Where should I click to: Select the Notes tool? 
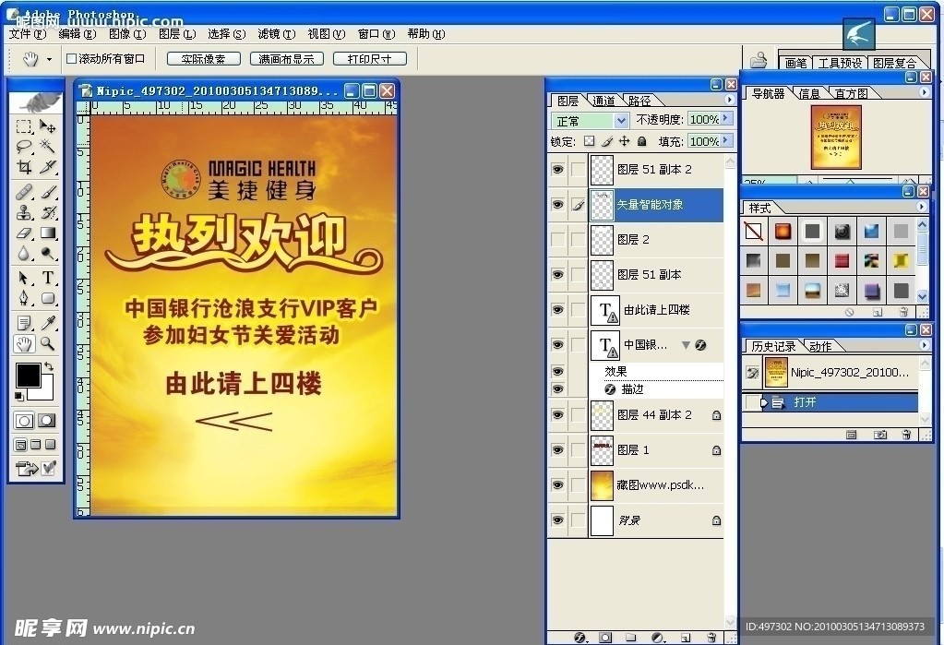pos(24,323)
